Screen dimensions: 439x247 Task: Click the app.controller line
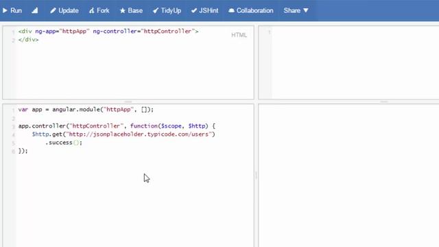tap(117, 126)
